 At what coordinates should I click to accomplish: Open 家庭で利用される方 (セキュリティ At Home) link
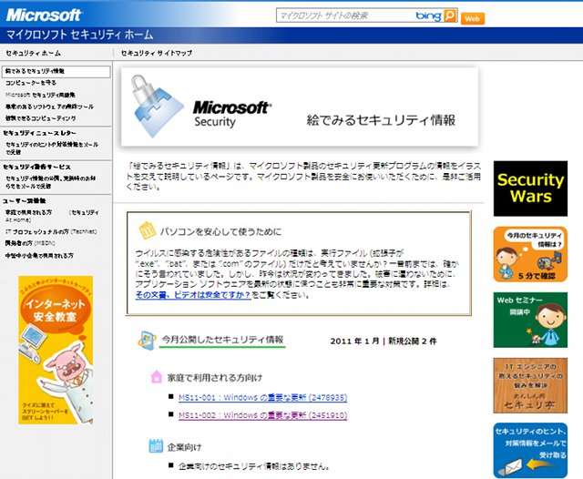coord(52,216)
